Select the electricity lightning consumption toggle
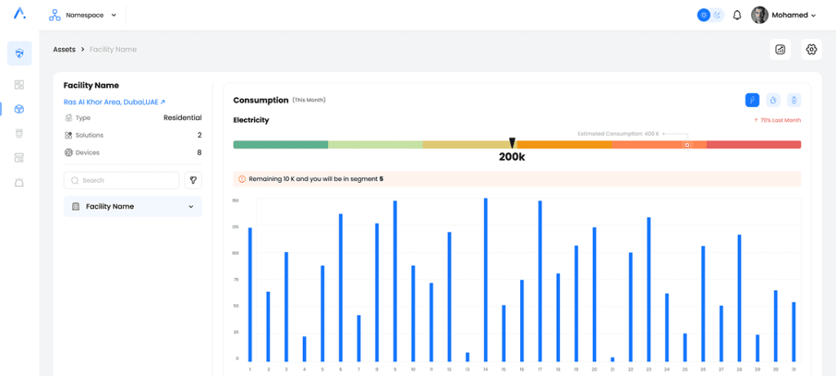 [x=752, y=100]
